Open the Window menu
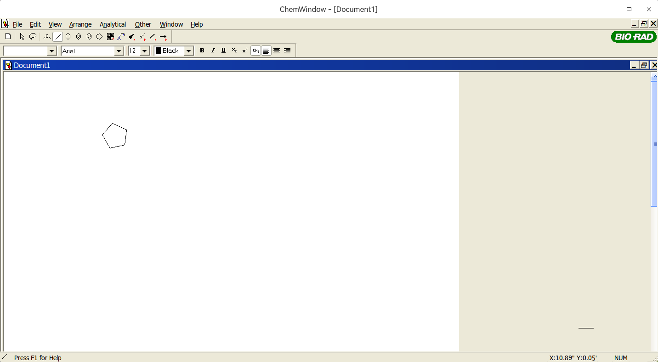 (171, 24)
